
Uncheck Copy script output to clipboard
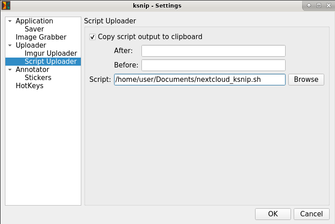click(x=93, y=37)
